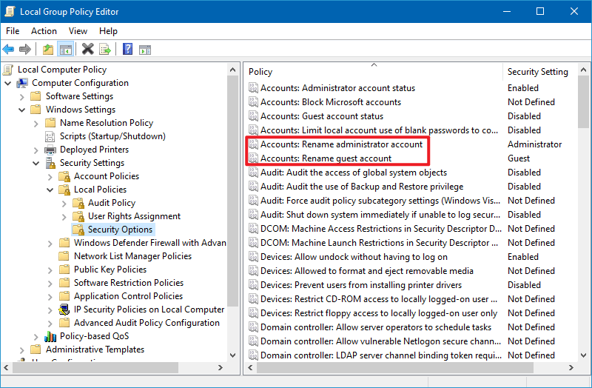Click the policy list vertical scrollbar
The image size is (592, 388).
pyautogui.click(x=585, y=222)
